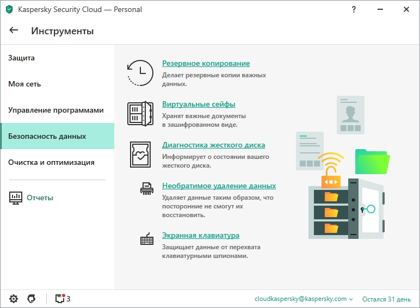The width and height of the screenshot is (420, 308).
Task: Select the Моя сеть tab
Action: pyautogui.click(x=57, y=84)
